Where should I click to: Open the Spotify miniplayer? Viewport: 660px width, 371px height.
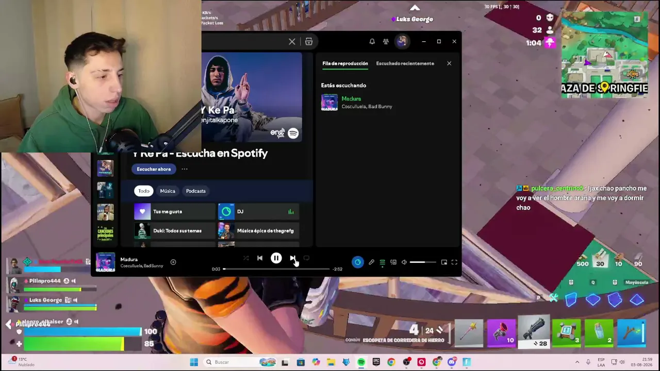(444, 262)
